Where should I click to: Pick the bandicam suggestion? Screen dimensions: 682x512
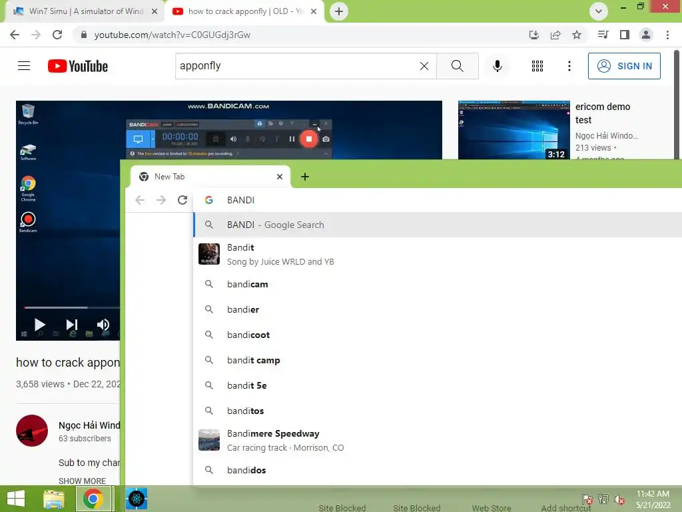click(438, 284)
